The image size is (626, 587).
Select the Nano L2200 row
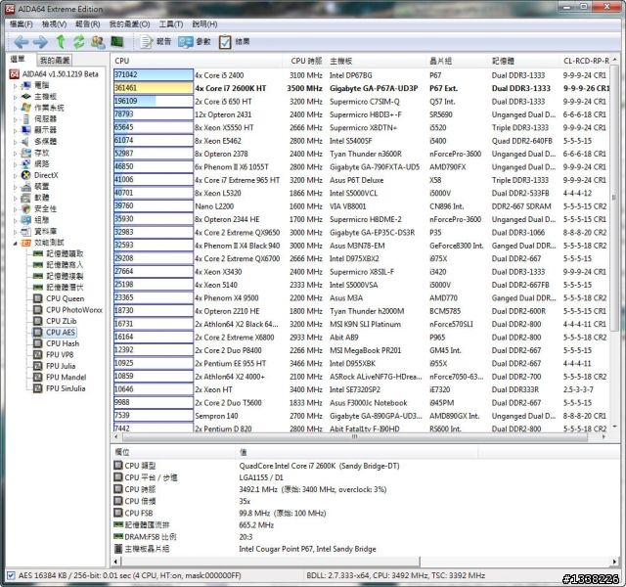[361, 206]
